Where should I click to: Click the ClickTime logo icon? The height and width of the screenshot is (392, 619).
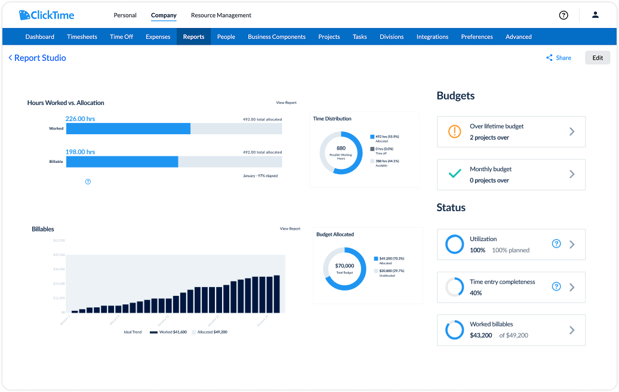24,15
